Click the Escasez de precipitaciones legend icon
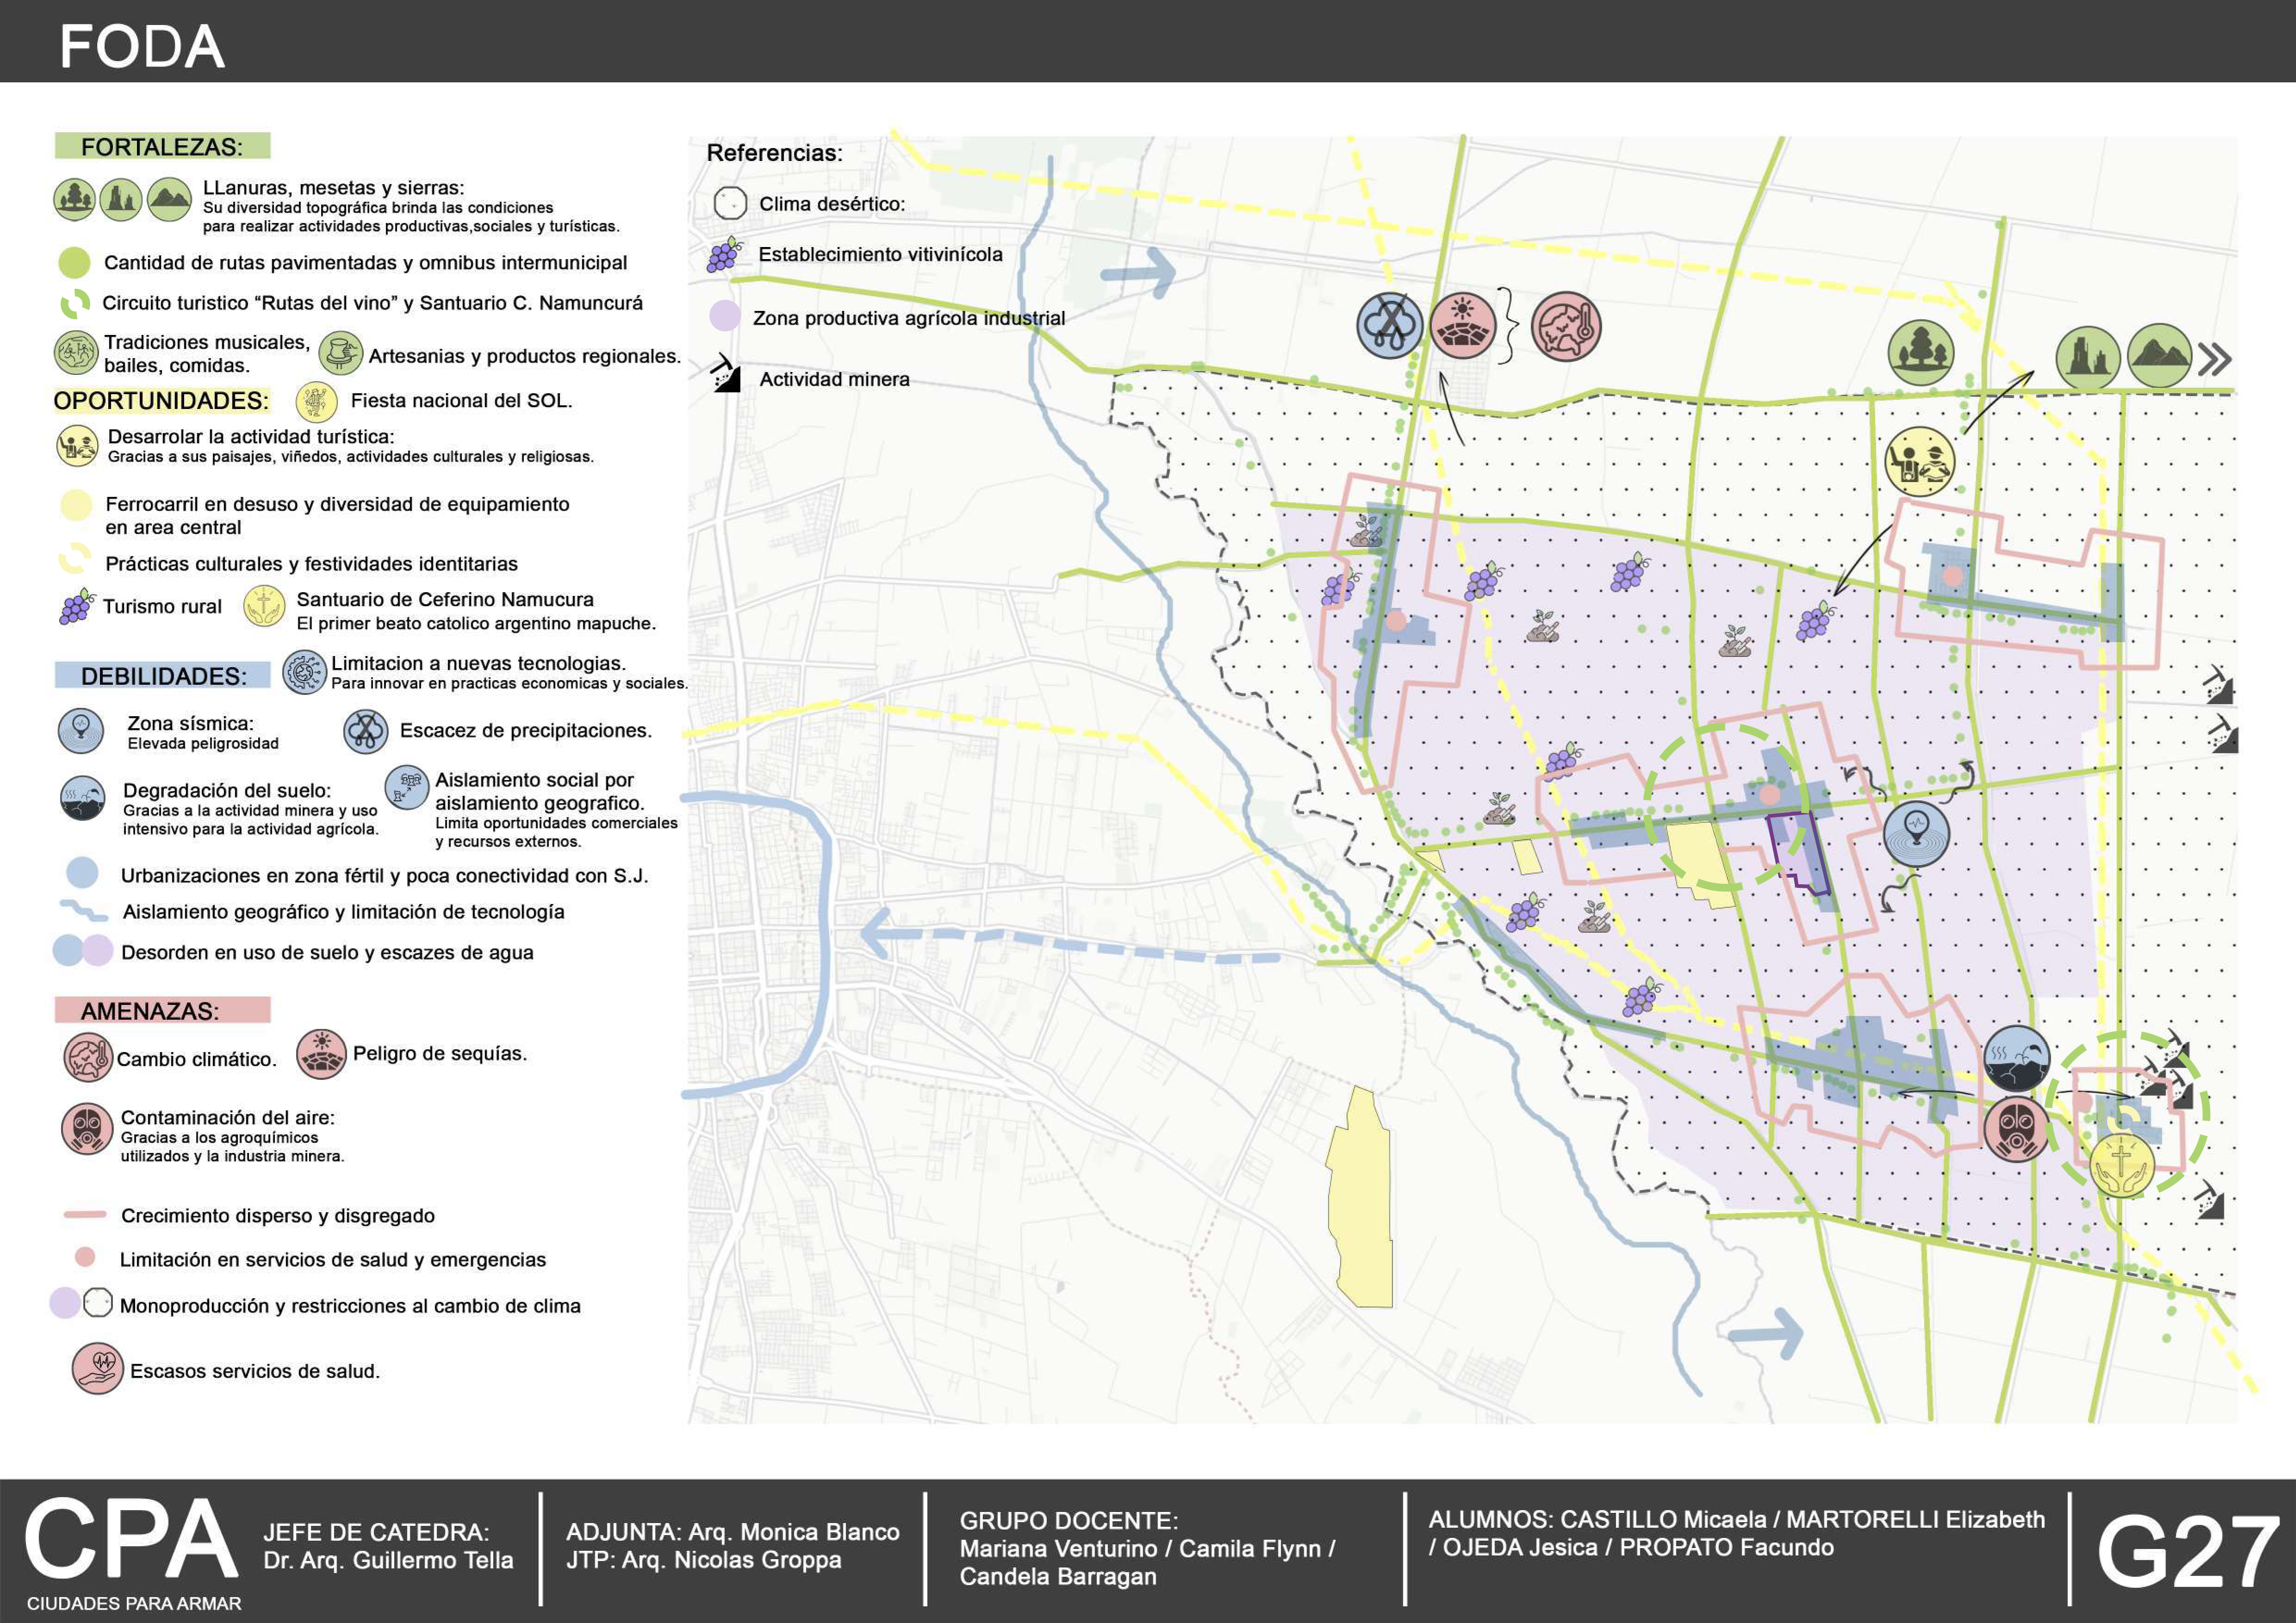 click(x=365, y=731)
